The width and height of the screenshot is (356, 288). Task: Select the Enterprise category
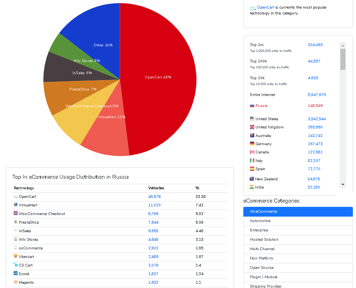[x=298, y=230]
